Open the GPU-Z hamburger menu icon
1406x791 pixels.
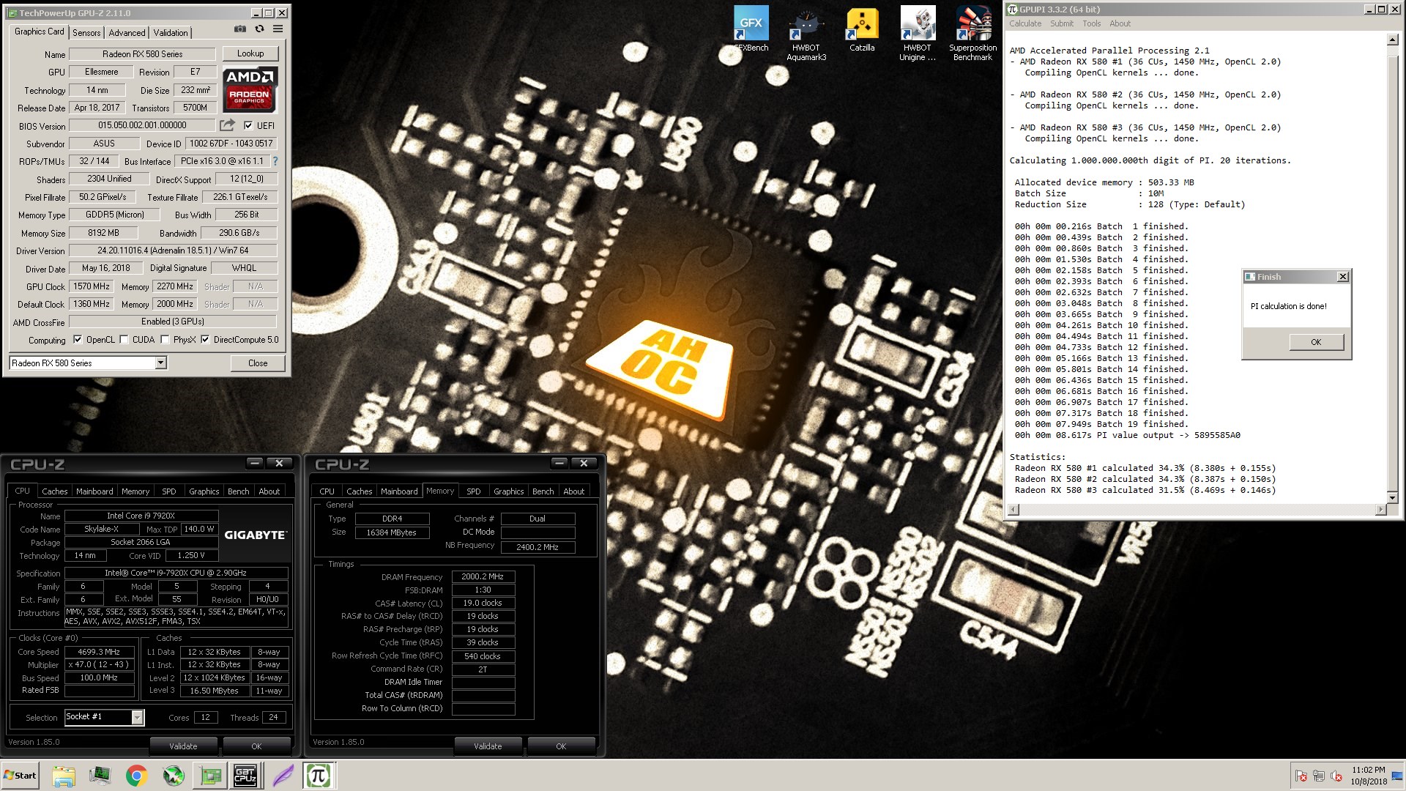coord(278,29)
